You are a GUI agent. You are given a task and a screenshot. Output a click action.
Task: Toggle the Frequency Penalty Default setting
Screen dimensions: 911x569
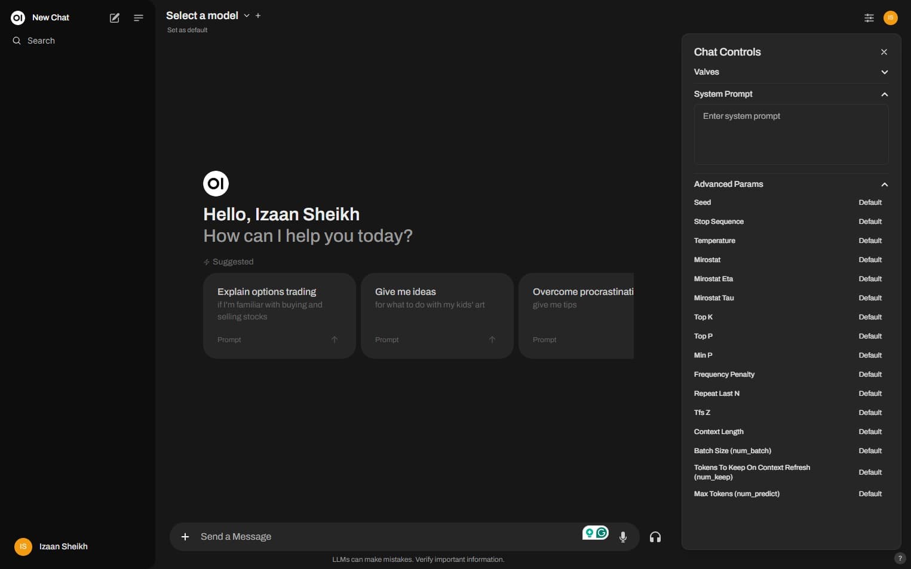[x=870, y=374]
